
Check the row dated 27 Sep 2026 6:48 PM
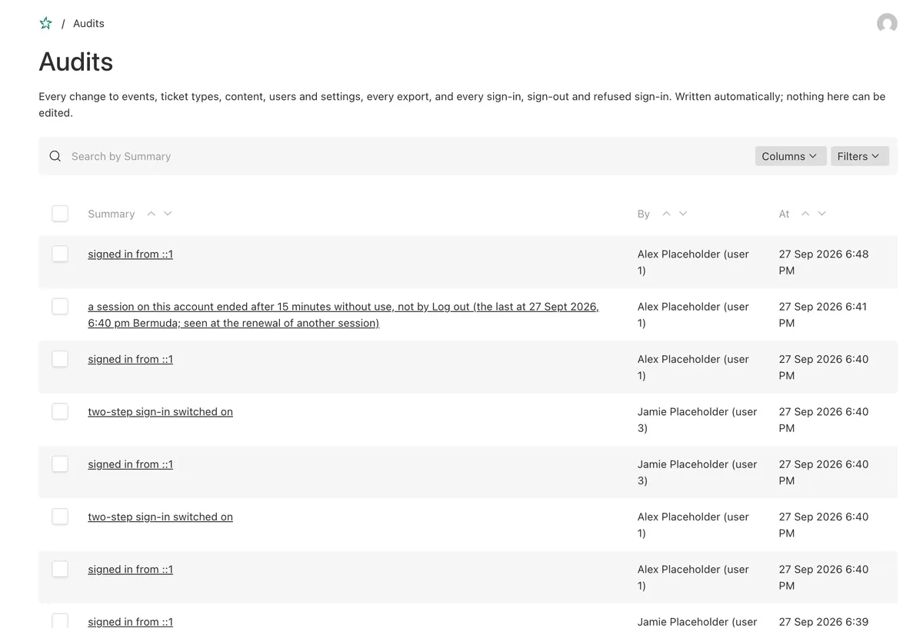(x=60, y=254)
